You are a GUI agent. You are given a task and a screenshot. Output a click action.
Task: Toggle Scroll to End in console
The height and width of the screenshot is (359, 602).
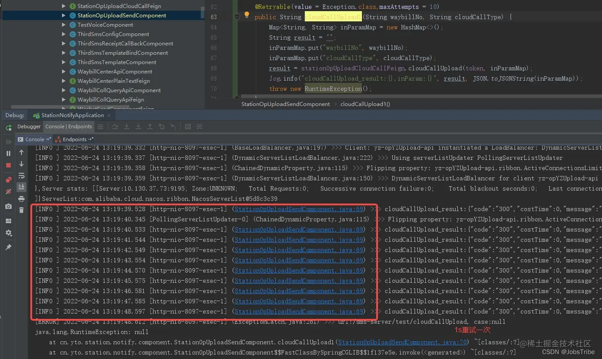pyautogui.click(x=21, y=187)
